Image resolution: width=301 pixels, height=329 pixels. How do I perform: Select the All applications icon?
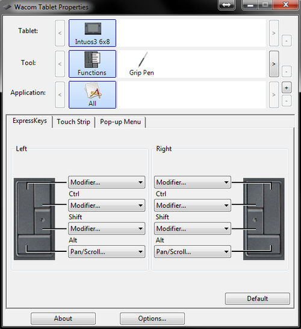coord(92,95)
